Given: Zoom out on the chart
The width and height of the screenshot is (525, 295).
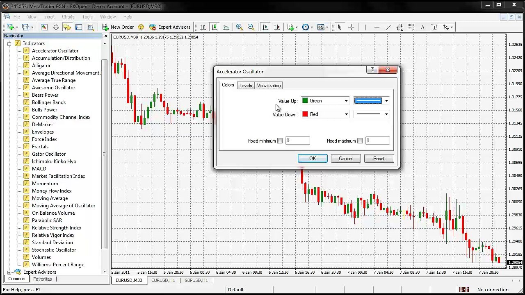Looking at the screenshot, I should (x=251, y=27).
